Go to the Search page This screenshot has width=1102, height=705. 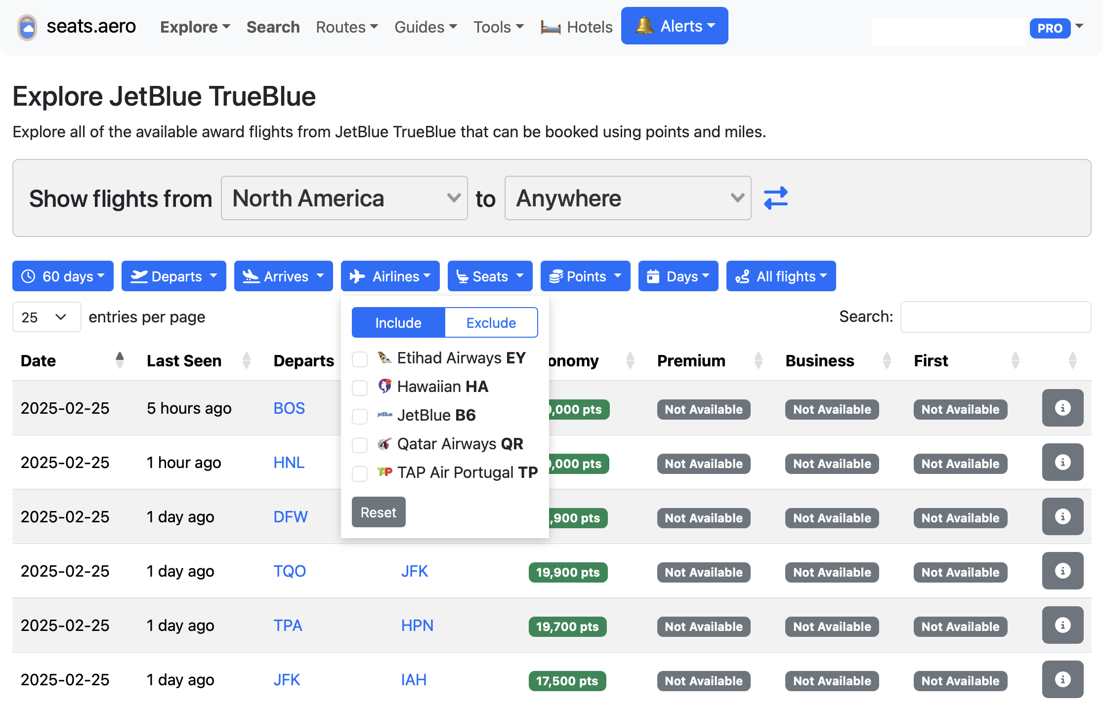pyautogui.click(x=273, y=27)
